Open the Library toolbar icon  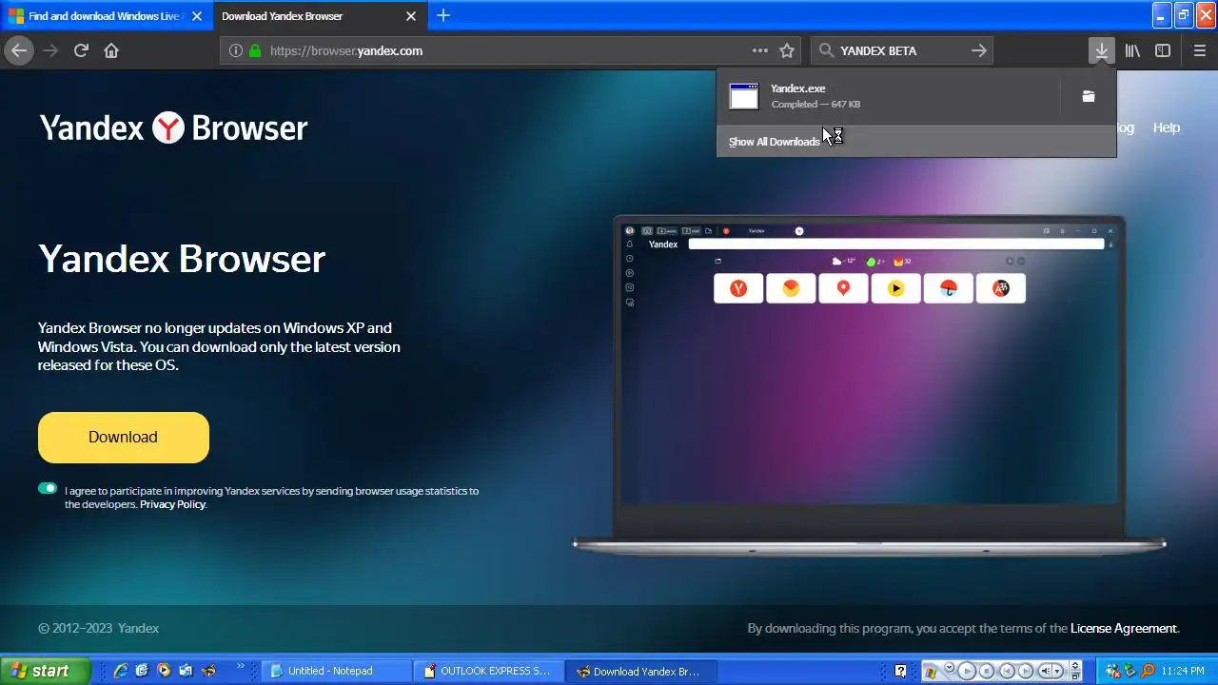pyautogui.click(x=1132, y=50)
